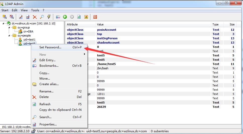The height and width of the screenshot is (134, 243).
Task: Open the ? help menu
Action: pos(43,10)
